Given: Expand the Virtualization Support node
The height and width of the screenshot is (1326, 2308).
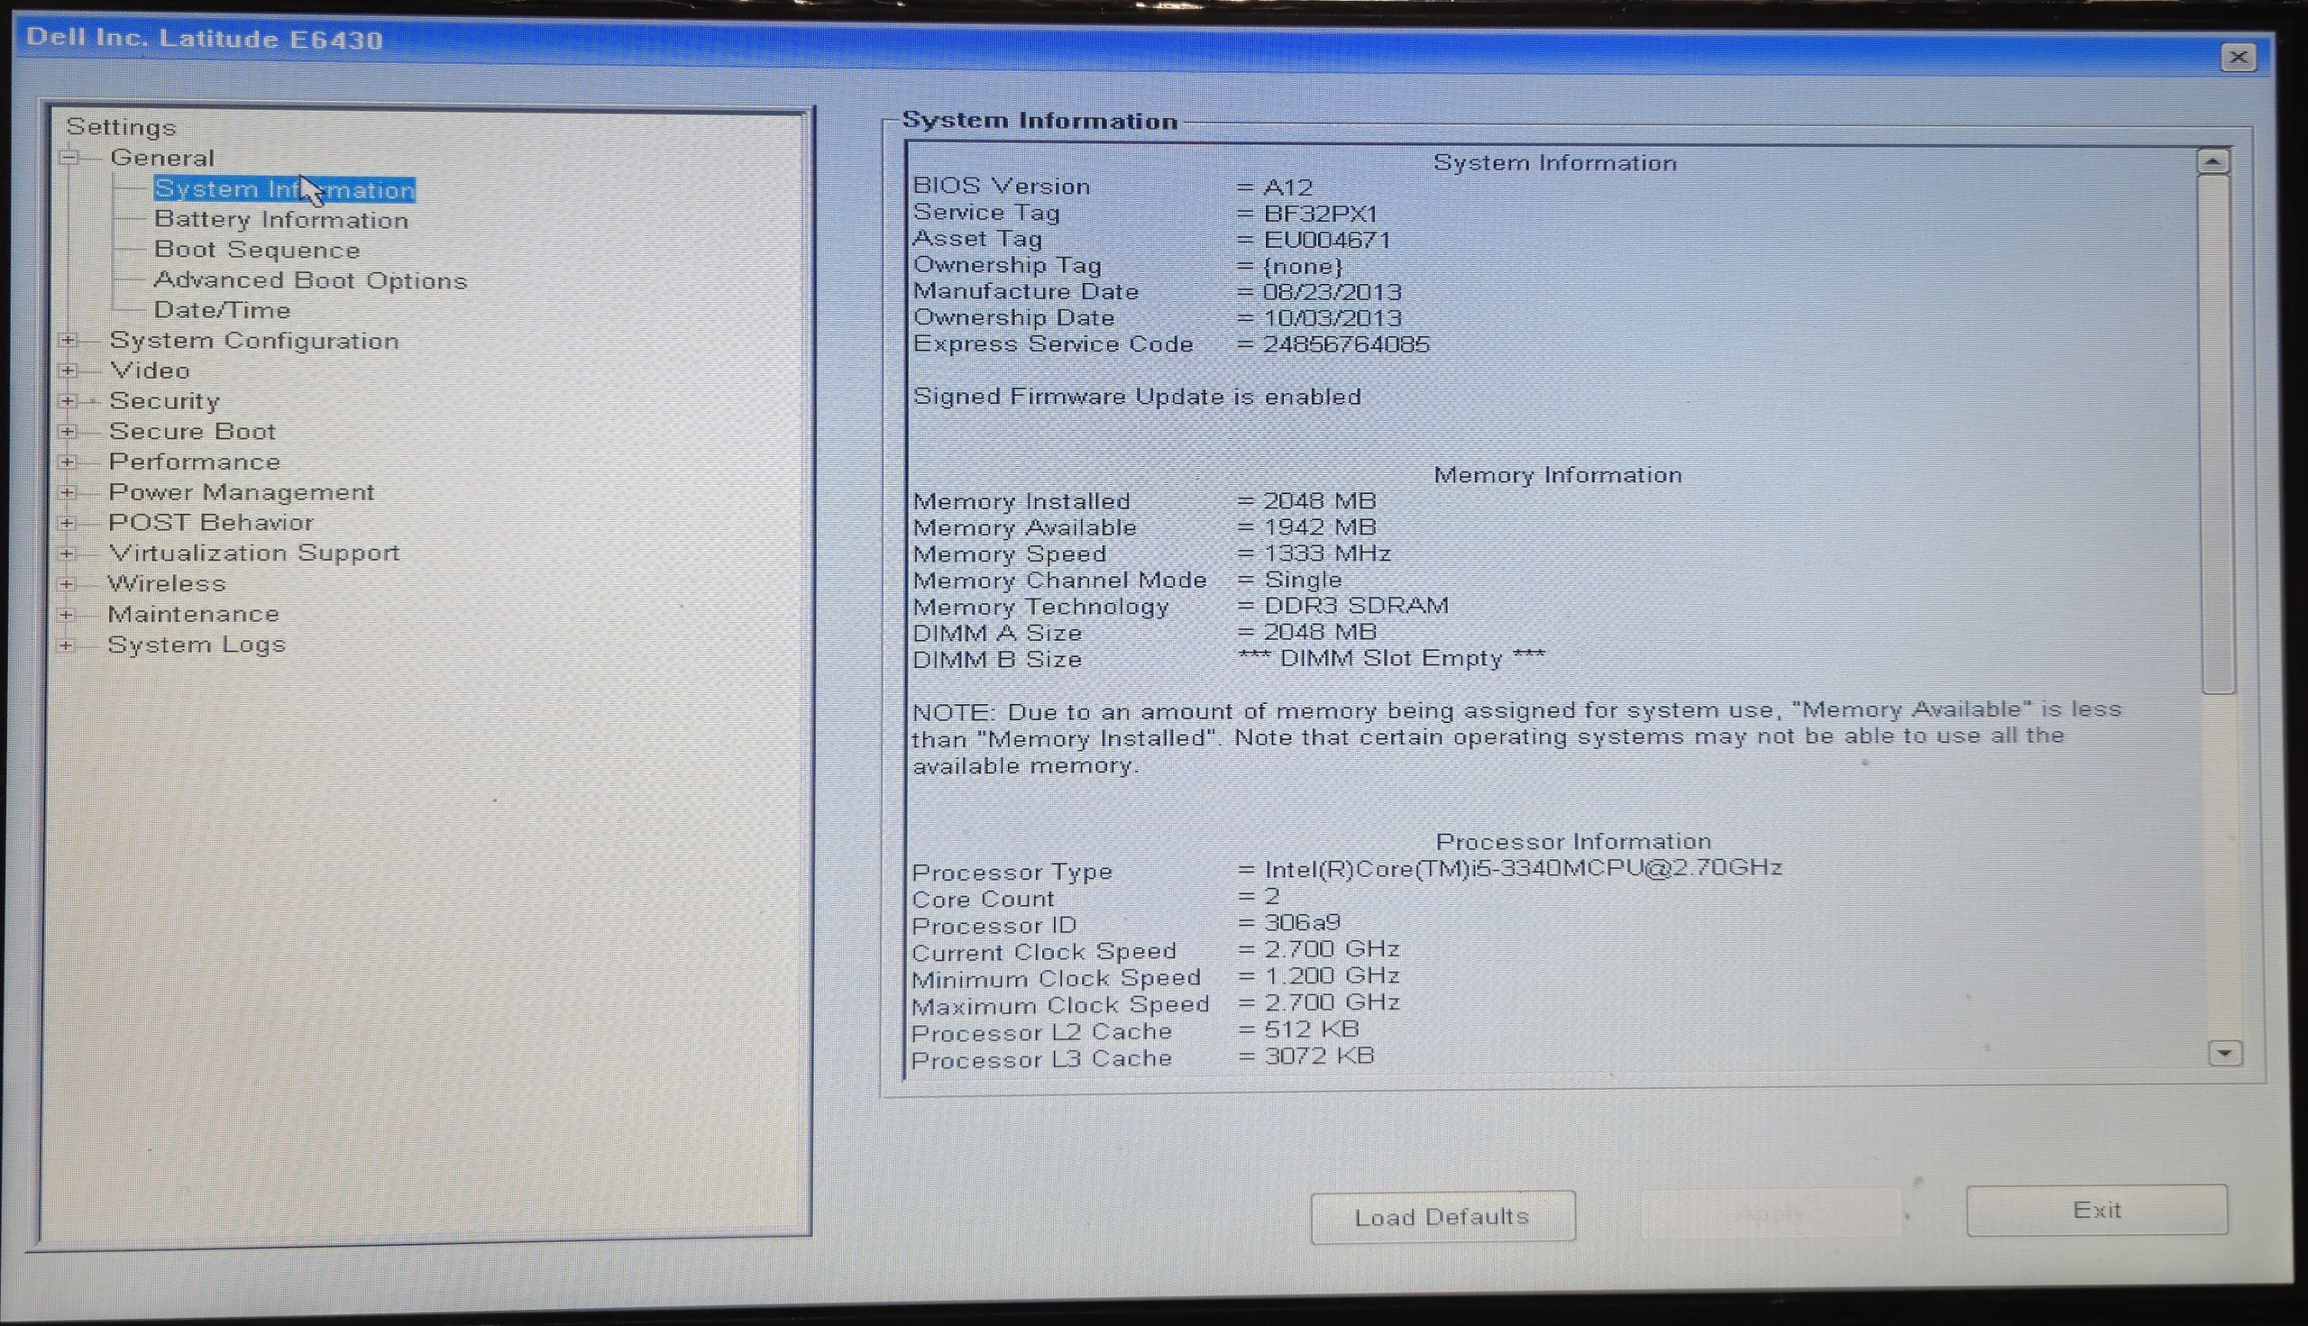Looking at the screenshot, I should coord(67,553).
